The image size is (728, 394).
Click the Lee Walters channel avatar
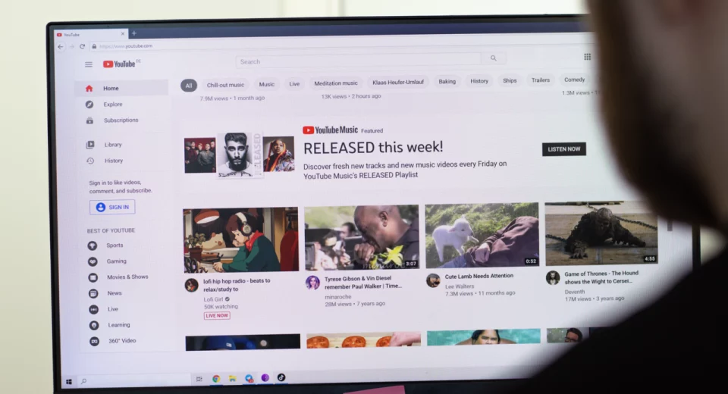[x=433, y=280]
